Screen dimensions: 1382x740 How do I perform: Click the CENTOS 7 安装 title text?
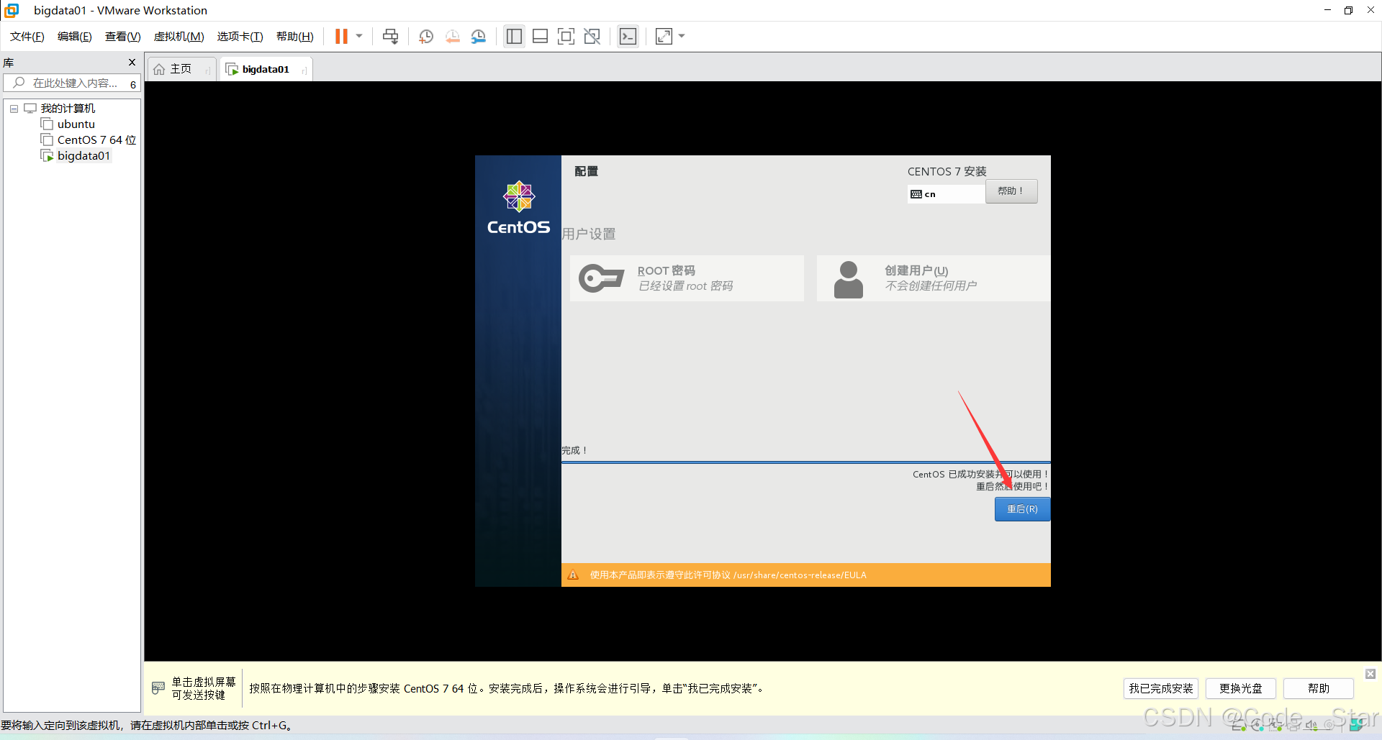[x=947, y=172]
